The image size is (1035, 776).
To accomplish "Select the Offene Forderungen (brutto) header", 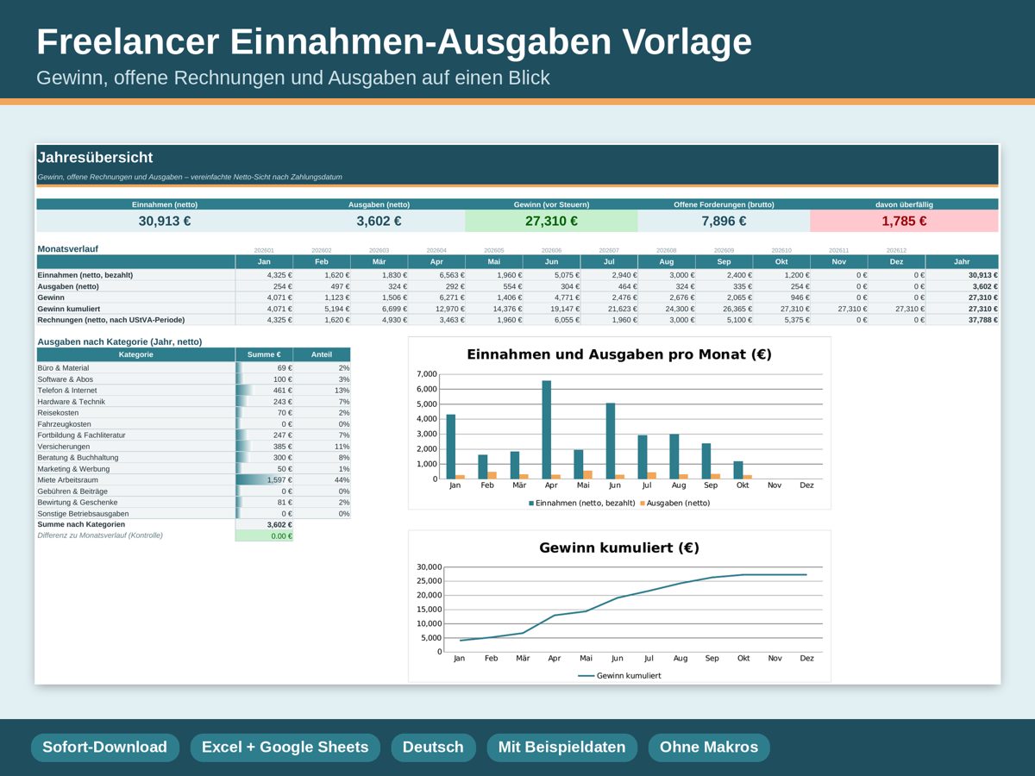I will pyautogui.click(x=724, y=204).
